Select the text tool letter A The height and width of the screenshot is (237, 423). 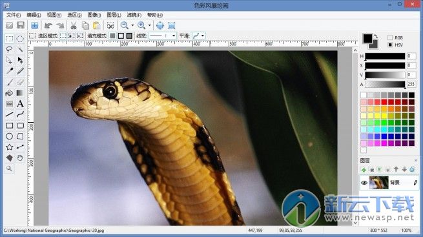[20, 104]
